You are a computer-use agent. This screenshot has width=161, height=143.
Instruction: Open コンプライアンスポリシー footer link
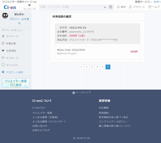click(113, 121)
